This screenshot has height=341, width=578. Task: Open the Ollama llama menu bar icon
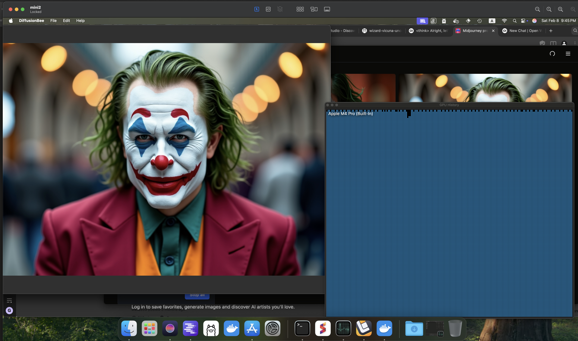[444, 21]
